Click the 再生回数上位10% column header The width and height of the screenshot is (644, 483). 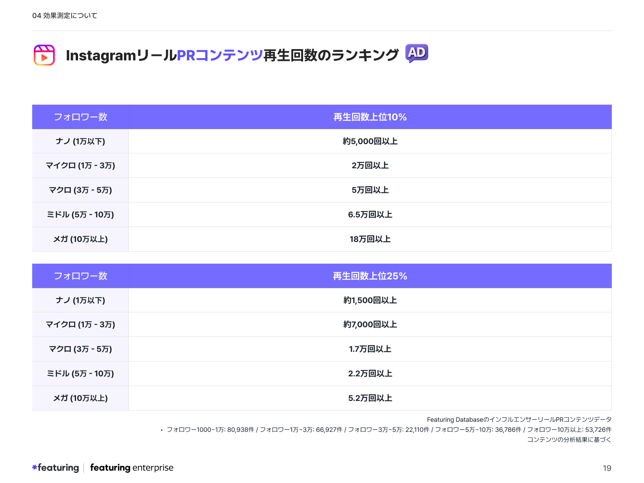click(369, 117)
